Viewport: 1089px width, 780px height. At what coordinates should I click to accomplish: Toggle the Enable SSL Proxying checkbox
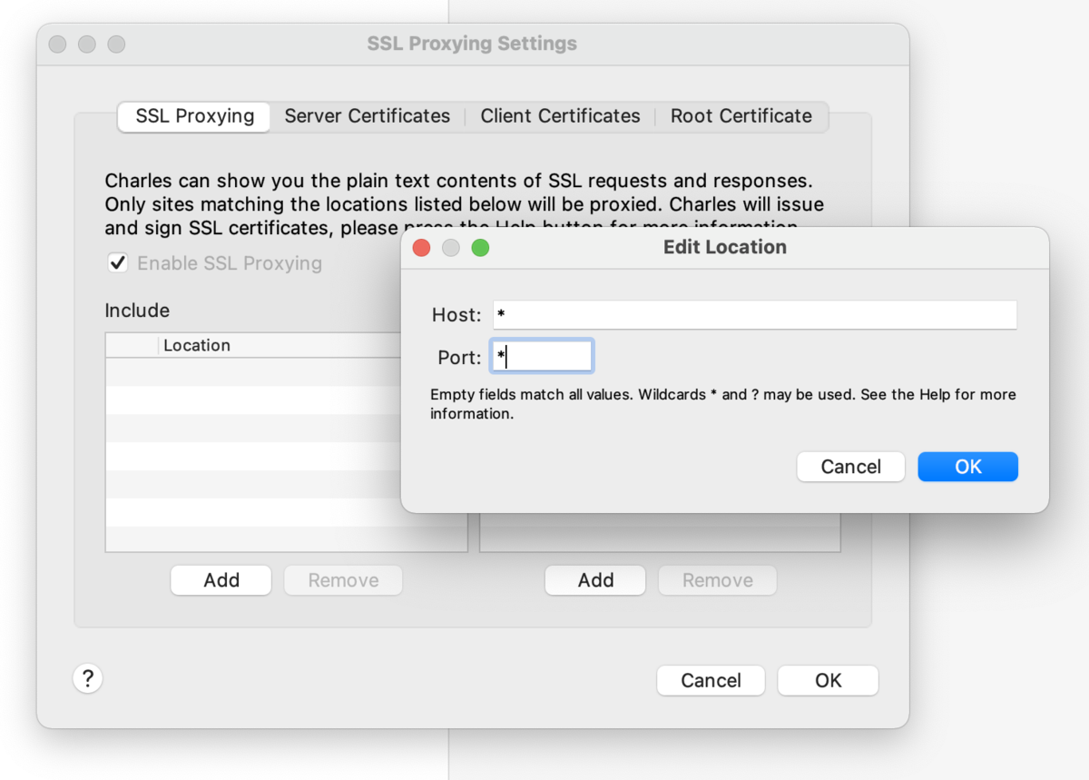(x=117, y=263)
